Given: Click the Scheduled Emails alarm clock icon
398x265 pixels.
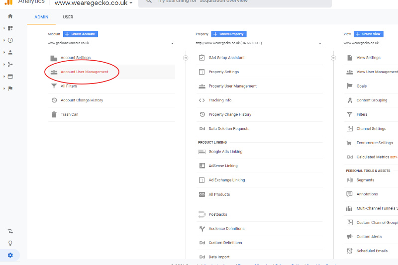Looking at the screenshot, I should (x=350, y=251).
